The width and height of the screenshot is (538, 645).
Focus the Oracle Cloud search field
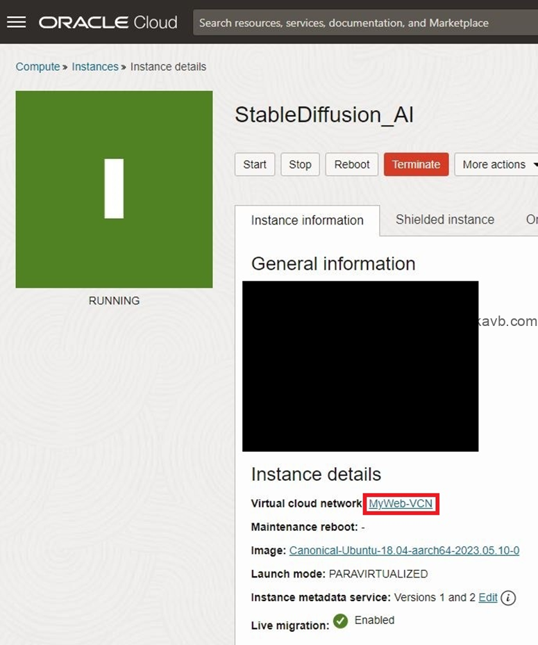coord(364,23)
